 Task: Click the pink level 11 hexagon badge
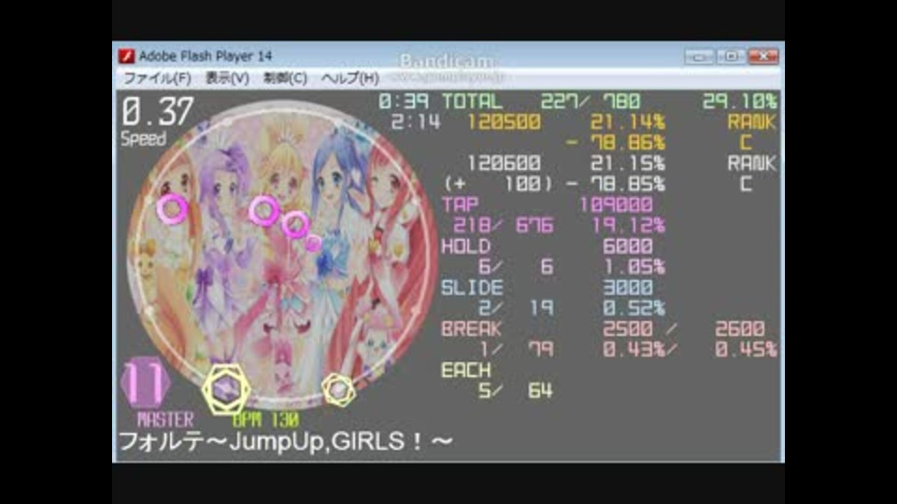(x=146, y=383)
